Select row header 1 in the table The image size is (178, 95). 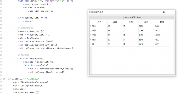(91, 26)
